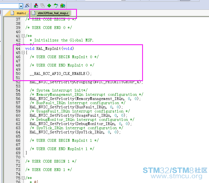The height and width of the screenshot is (183, 209).
Task: Click the BusFault_IRQn interrupt configuration comment
Action: point(77,103)
